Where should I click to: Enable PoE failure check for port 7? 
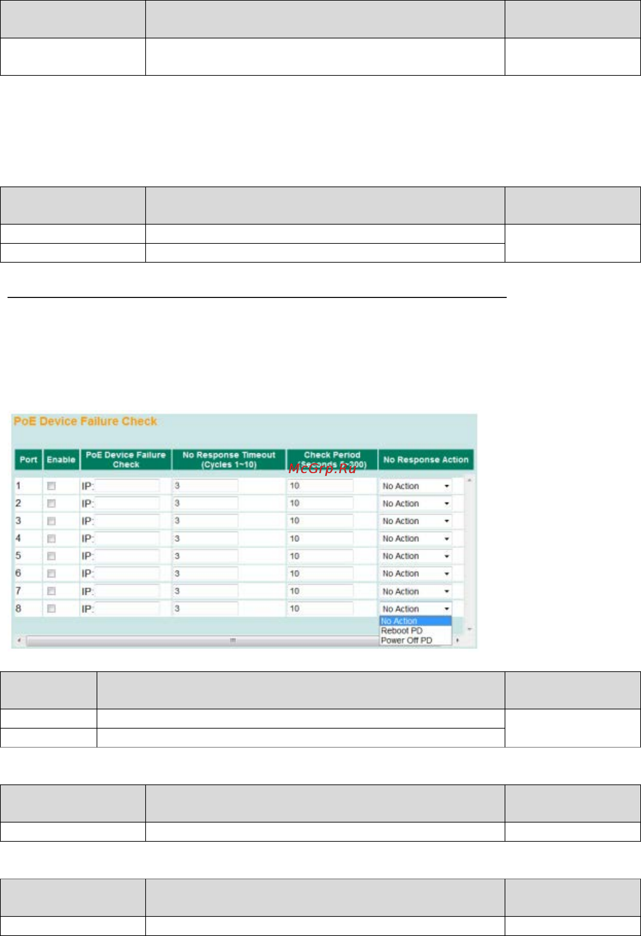51,591
